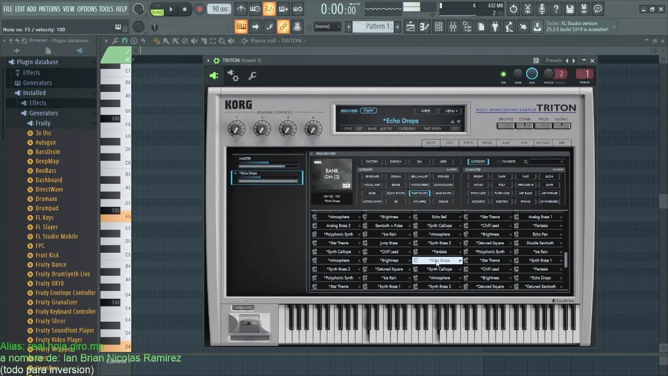Toggle loop recording icon

297,9
